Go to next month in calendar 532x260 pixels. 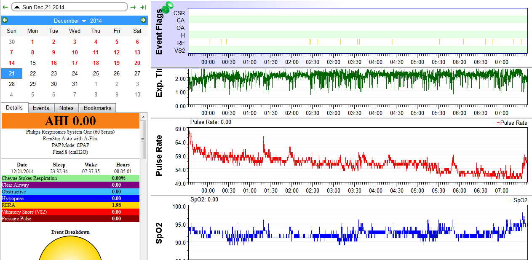coord(143,20)
